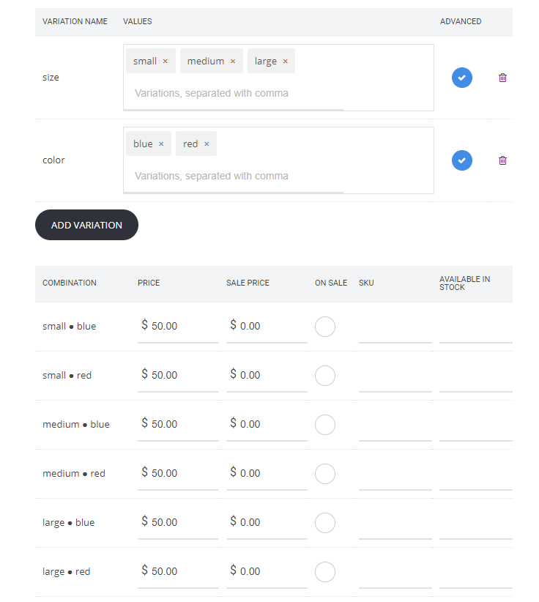
Task: Click the Add Variation button
Action: [86, 225]
